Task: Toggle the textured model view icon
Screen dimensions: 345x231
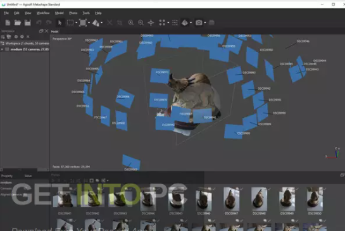Action: [x=185, y=23]
